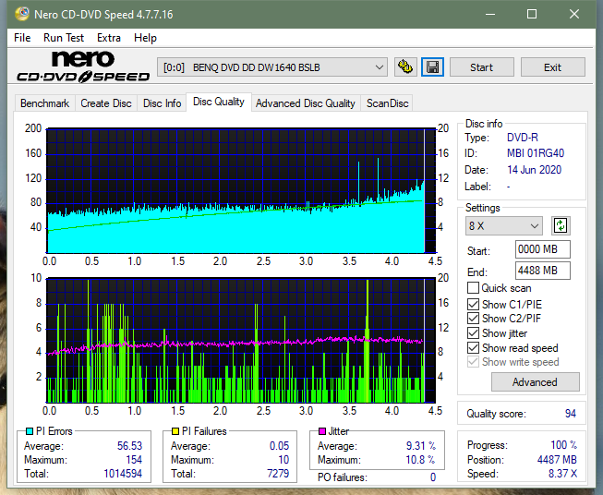Click the PI errors upper graph

(x=241, y=191)
